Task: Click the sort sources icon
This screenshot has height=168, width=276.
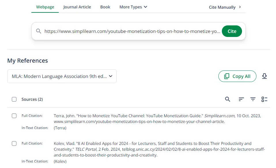Action: click(x=241, y=99)
